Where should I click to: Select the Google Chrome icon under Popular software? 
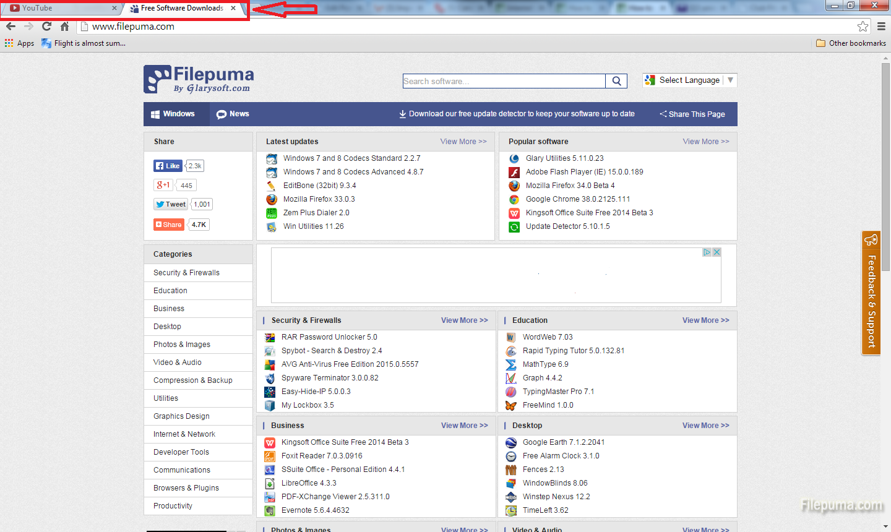[x=514, y=199]
